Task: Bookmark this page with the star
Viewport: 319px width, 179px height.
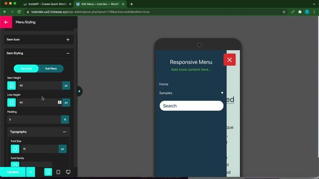Action: click(284, 12)
